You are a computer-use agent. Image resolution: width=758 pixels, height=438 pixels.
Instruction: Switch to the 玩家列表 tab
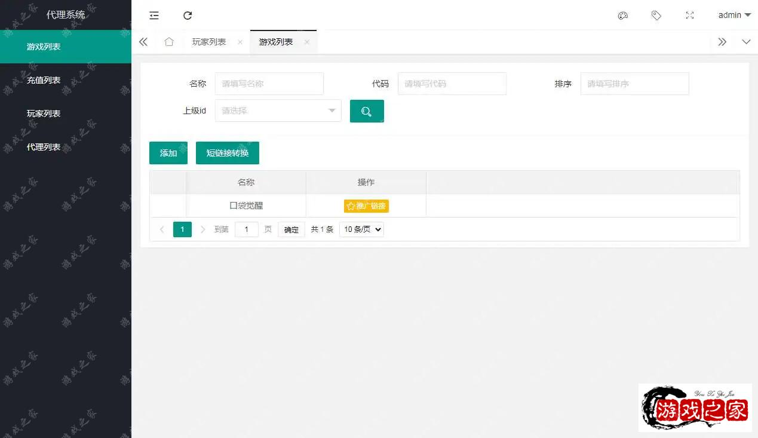tap(209, 42)
